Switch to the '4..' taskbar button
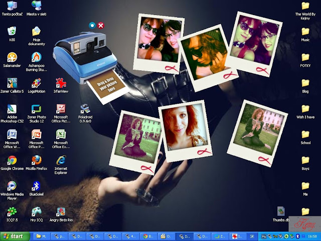The width and height of the screenshot is (321, 241). 130,236
